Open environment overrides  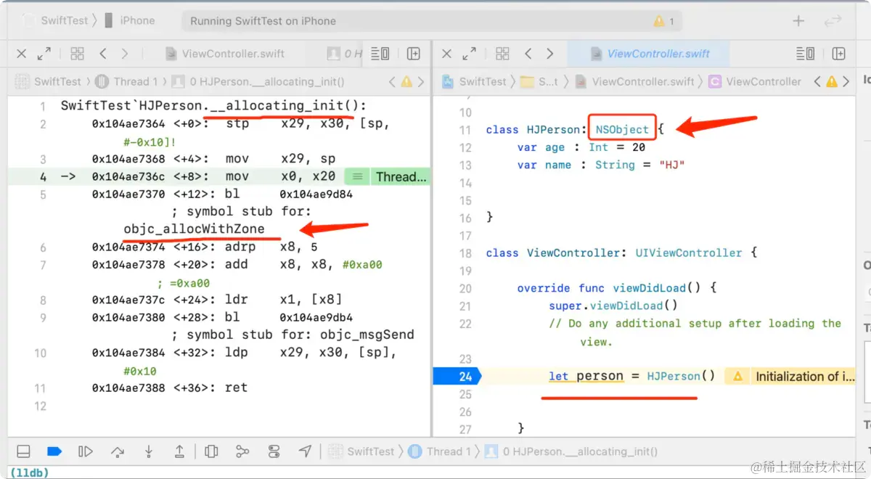[x=274, y=451]
